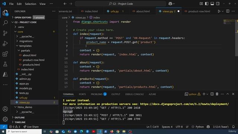Viewport: 238px width, 134px height.
Task: Open the Windows Start menu
Action: point(3,131)
